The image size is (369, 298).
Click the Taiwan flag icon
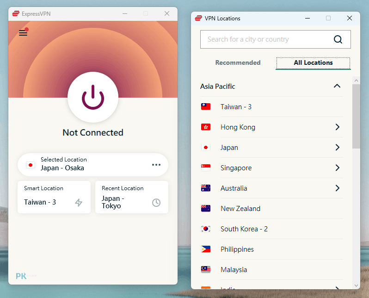point(206,107)
